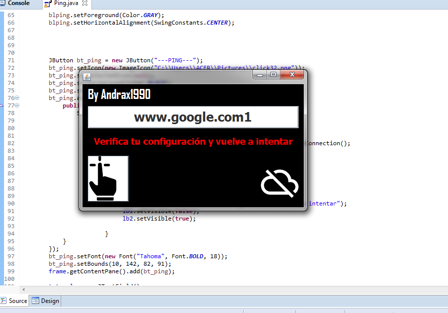
Task: Click the lb2.setVisible(true) code line
Action: (x=159, y=219)
